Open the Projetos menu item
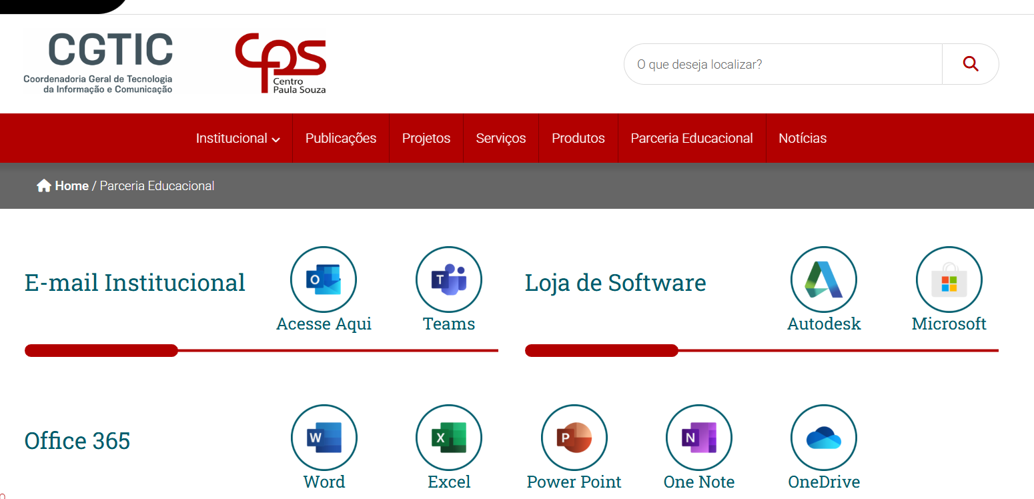This screenshot has height=499, width=1034. [x=426, y=138]
